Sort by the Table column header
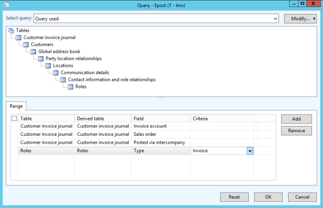Image resolution: width=323 pixels, height=208 pixels. pos(46,118)
